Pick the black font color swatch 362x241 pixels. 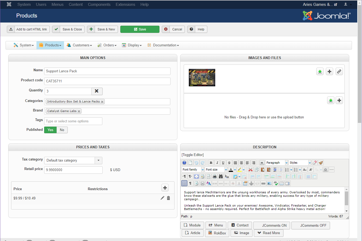tap(231, 169)
